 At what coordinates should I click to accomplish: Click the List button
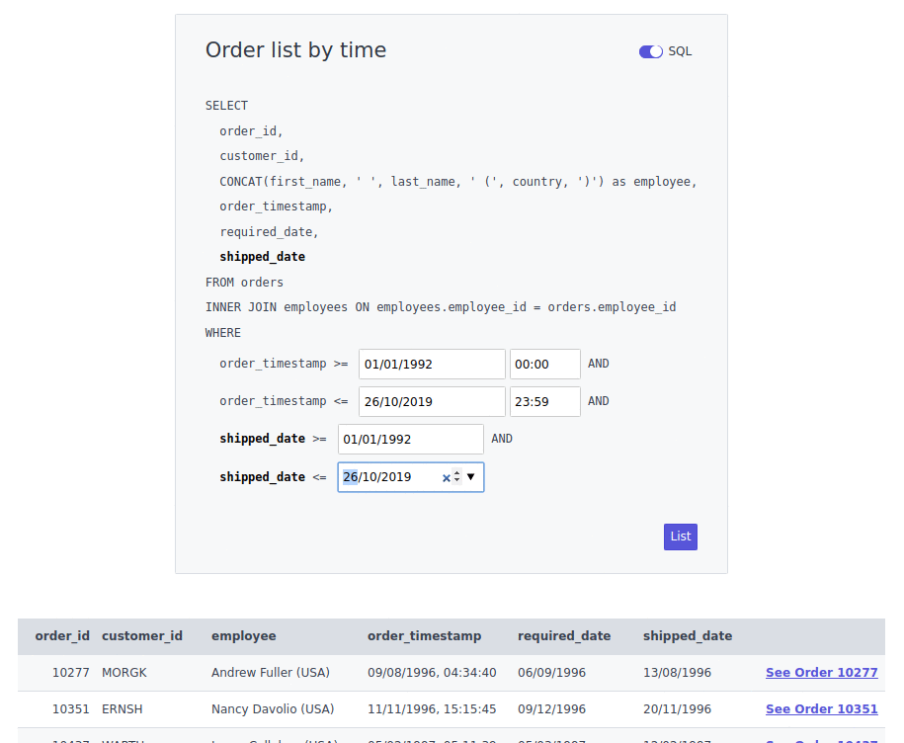click(x=681, y=537)
